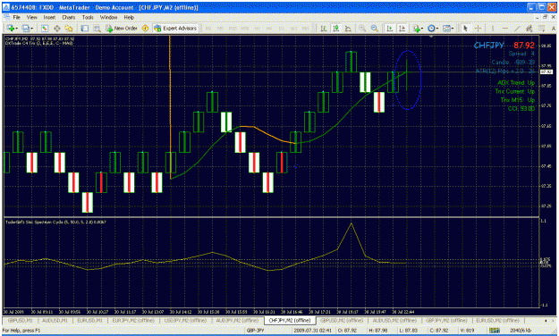Click the 'CCI 93.00' readout
The image size is (559, 336).
pyautogui.click(x=521, y=108)
